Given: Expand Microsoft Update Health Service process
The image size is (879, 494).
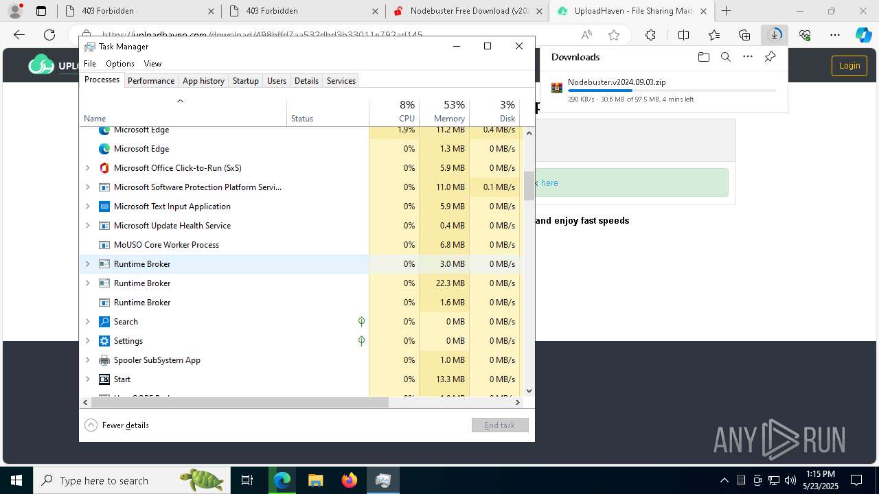Looking at the screenshot, I should 87,226.
